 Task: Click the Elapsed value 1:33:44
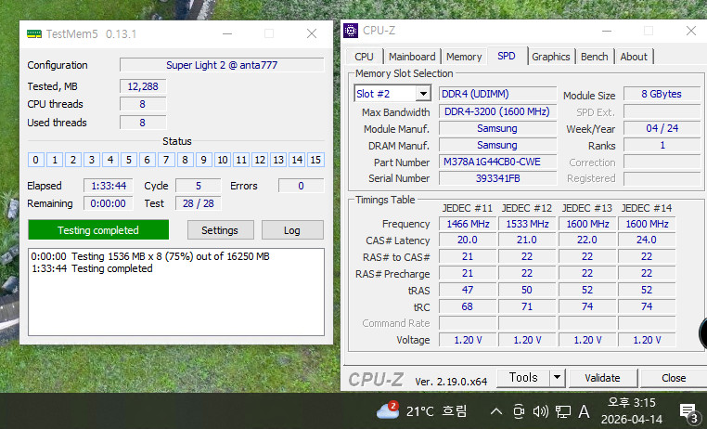[x=109, y=186]
